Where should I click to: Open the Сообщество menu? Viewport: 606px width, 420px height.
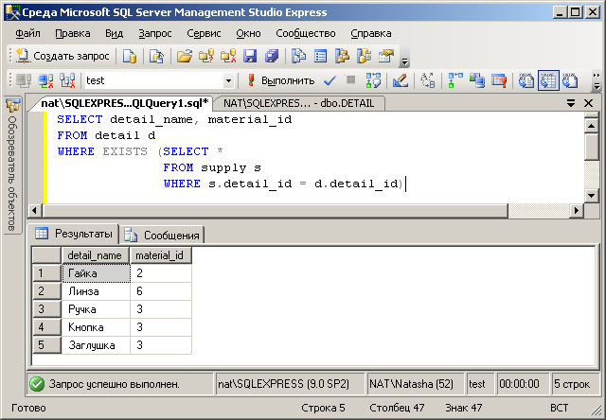tap(305, 34)
